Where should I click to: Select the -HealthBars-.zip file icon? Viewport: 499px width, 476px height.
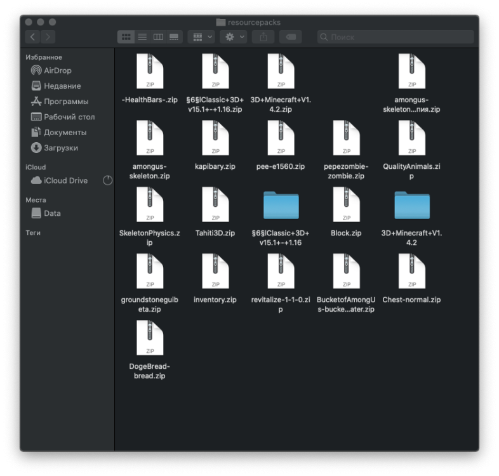coord(150,71)
